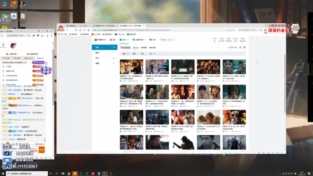Open the address bar dropdown arrow
This screenshot has width=313, height=176.
click(x=233, y=30)
